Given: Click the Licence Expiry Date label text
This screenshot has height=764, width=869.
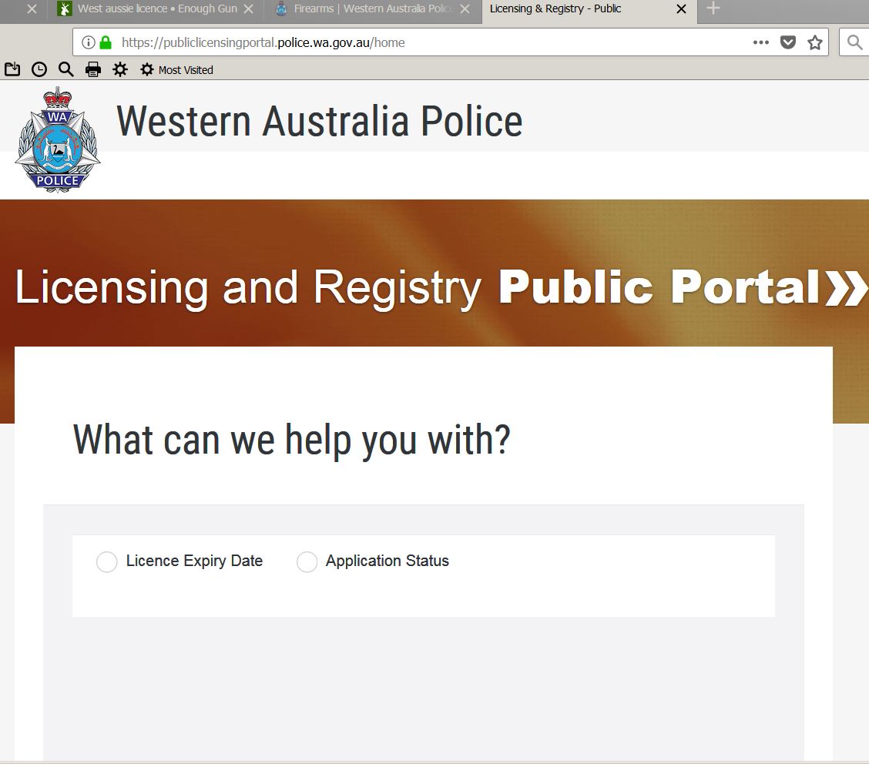Looking at the screenshot, I should tap(195, 561).
